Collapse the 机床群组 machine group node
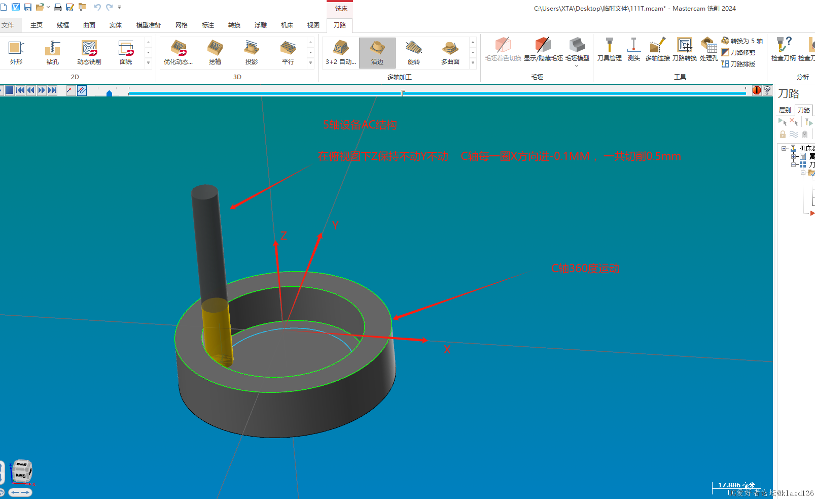The height and width of the screenshot is (499, 815). pyautogui.click(x=784, y=148)
